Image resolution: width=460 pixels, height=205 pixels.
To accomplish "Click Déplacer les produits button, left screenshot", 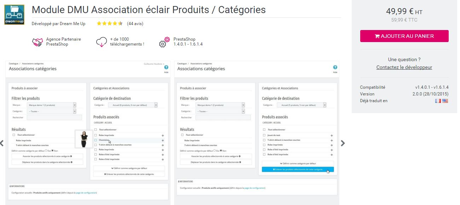I will click(x=47, y=162).
